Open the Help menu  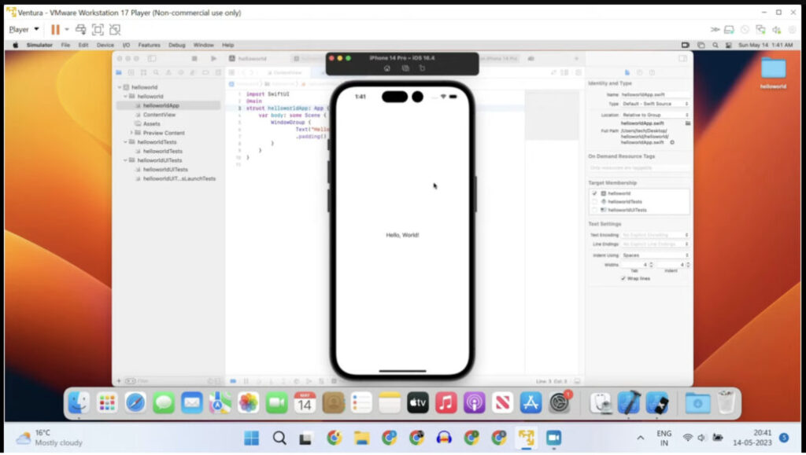click(227, 45)
